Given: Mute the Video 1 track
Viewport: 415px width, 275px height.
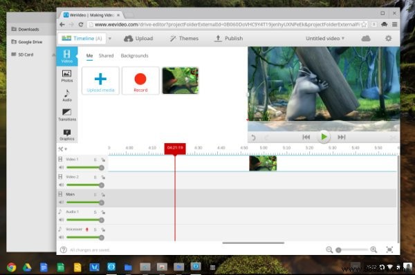Looking at the screenshot, I should [x=61, y=167].
